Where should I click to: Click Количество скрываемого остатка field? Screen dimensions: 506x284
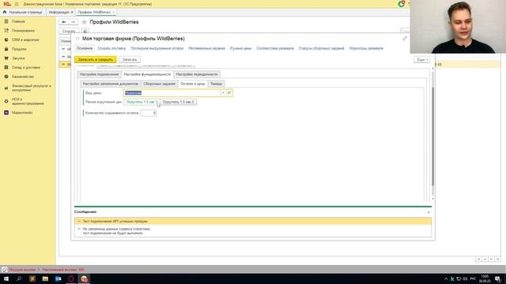pyautogui.click(x=149, y=113)
